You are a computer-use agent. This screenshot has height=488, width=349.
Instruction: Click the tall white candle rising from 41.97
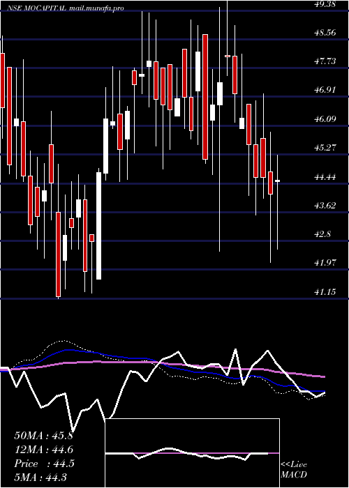tap(99, 226)
